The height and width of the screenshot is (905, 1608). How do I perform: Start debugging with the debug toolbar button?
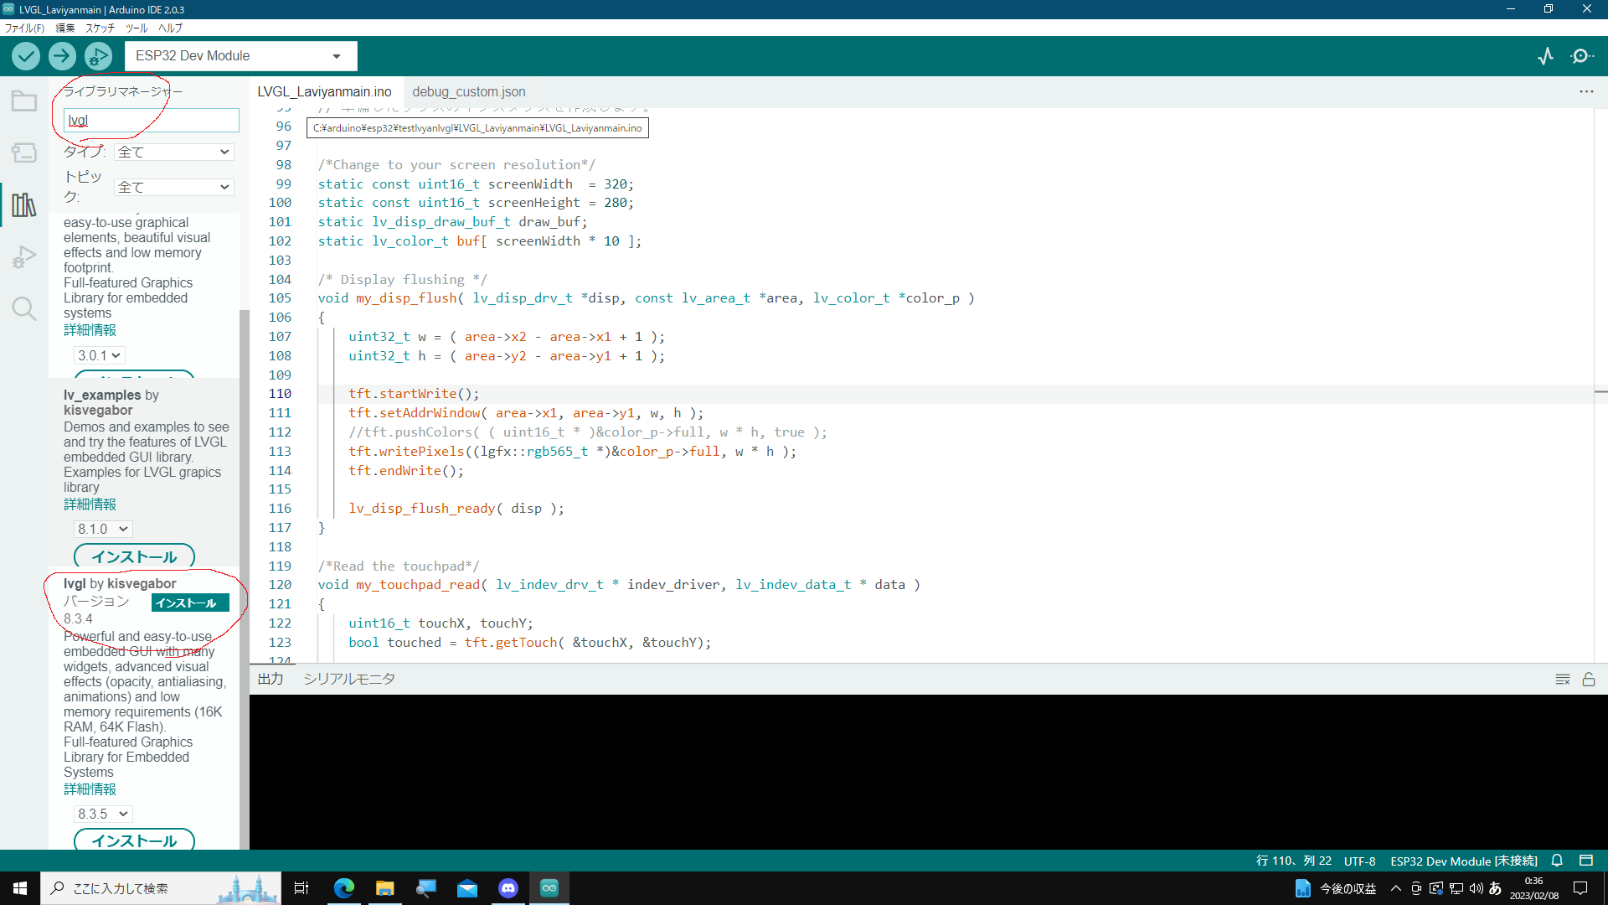tap(98, 56)
